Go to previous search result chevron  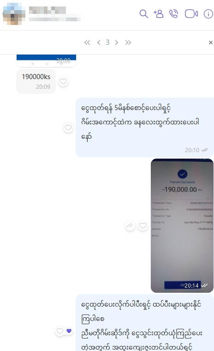99,43
